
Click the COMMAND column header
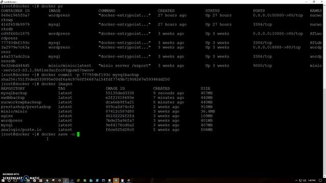106,11
